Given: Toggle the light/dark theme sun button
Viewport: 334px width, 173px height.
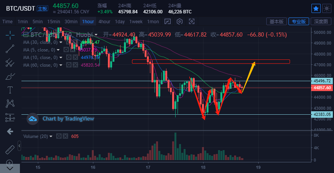Looking at the screenshot, I should 326,8.
